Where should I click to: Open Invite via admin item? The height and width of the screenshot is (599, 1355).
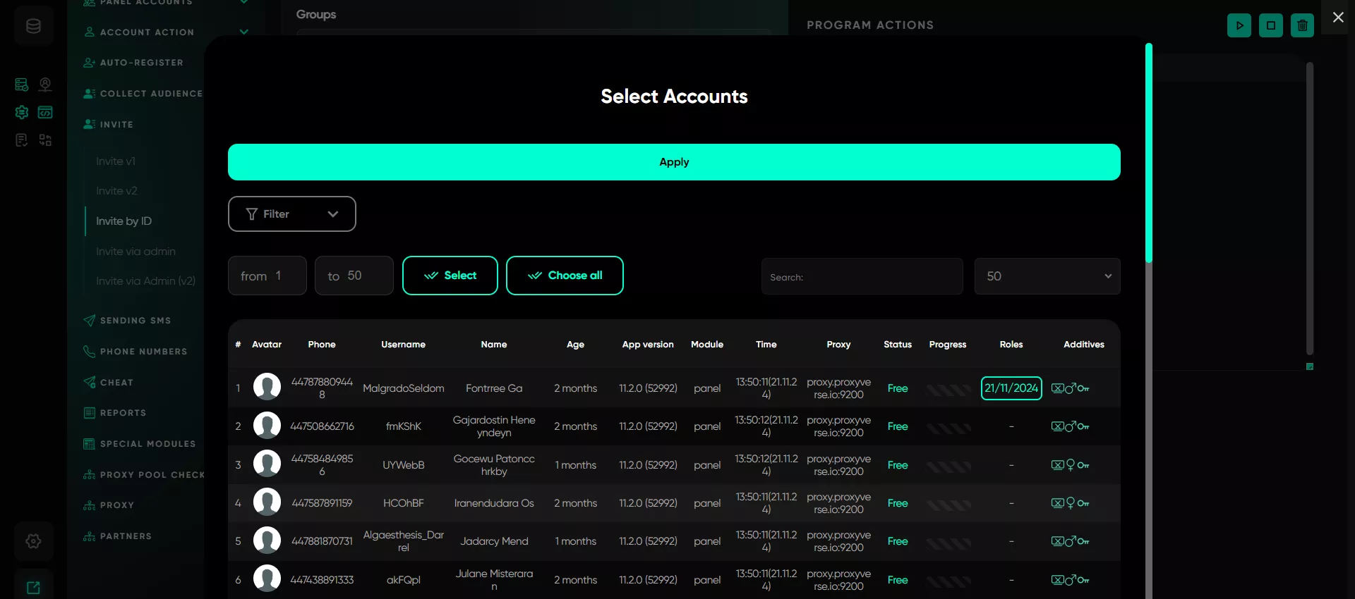pyautogui.click(x=135, y=252)
